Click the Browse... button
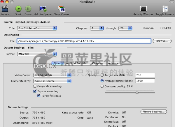 [x=162, y=41]
